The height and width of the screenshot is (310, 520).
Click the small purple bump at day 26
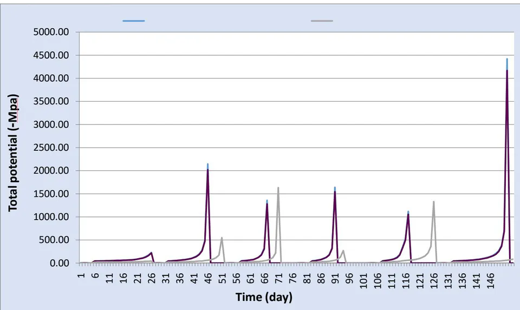click(x=151, y=253)
